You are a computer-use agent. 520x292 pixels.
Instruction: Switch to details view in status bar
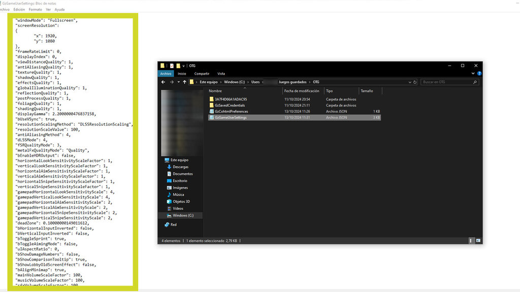tap(472, 240)
